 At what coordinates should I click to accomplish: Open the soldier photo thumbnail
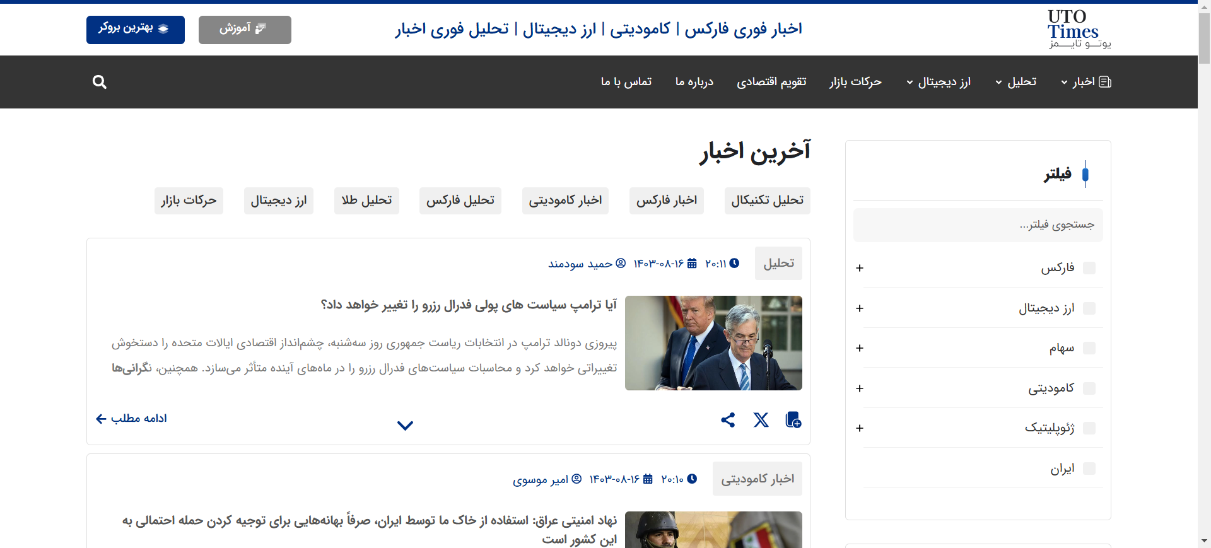pos(713,530)
